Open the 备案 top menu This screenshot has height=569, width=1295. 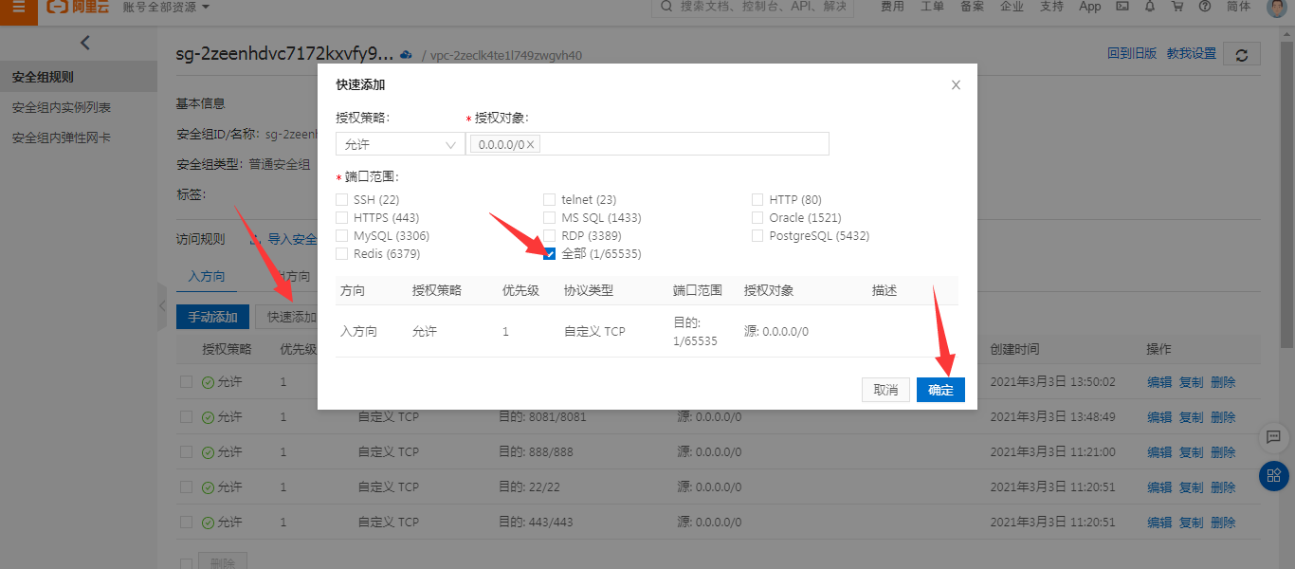click(972, 7)
